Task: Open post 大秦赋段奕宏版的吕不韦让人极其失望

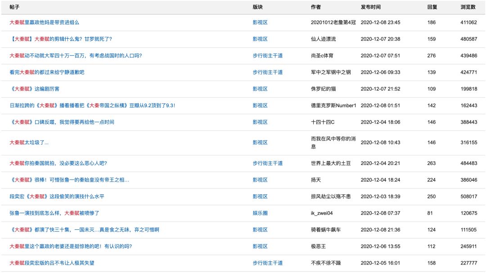Action: click(52, 263)
